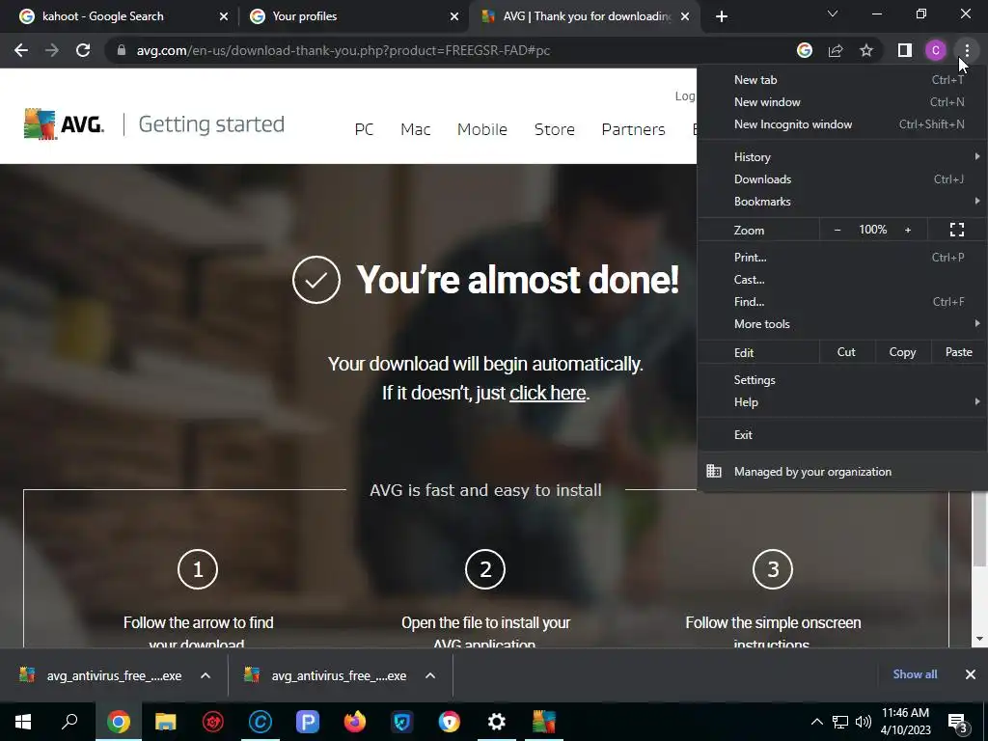This screenshot has height=741, width=988.
Task: Expand the History submenu
Action: [x=841, y=157]
